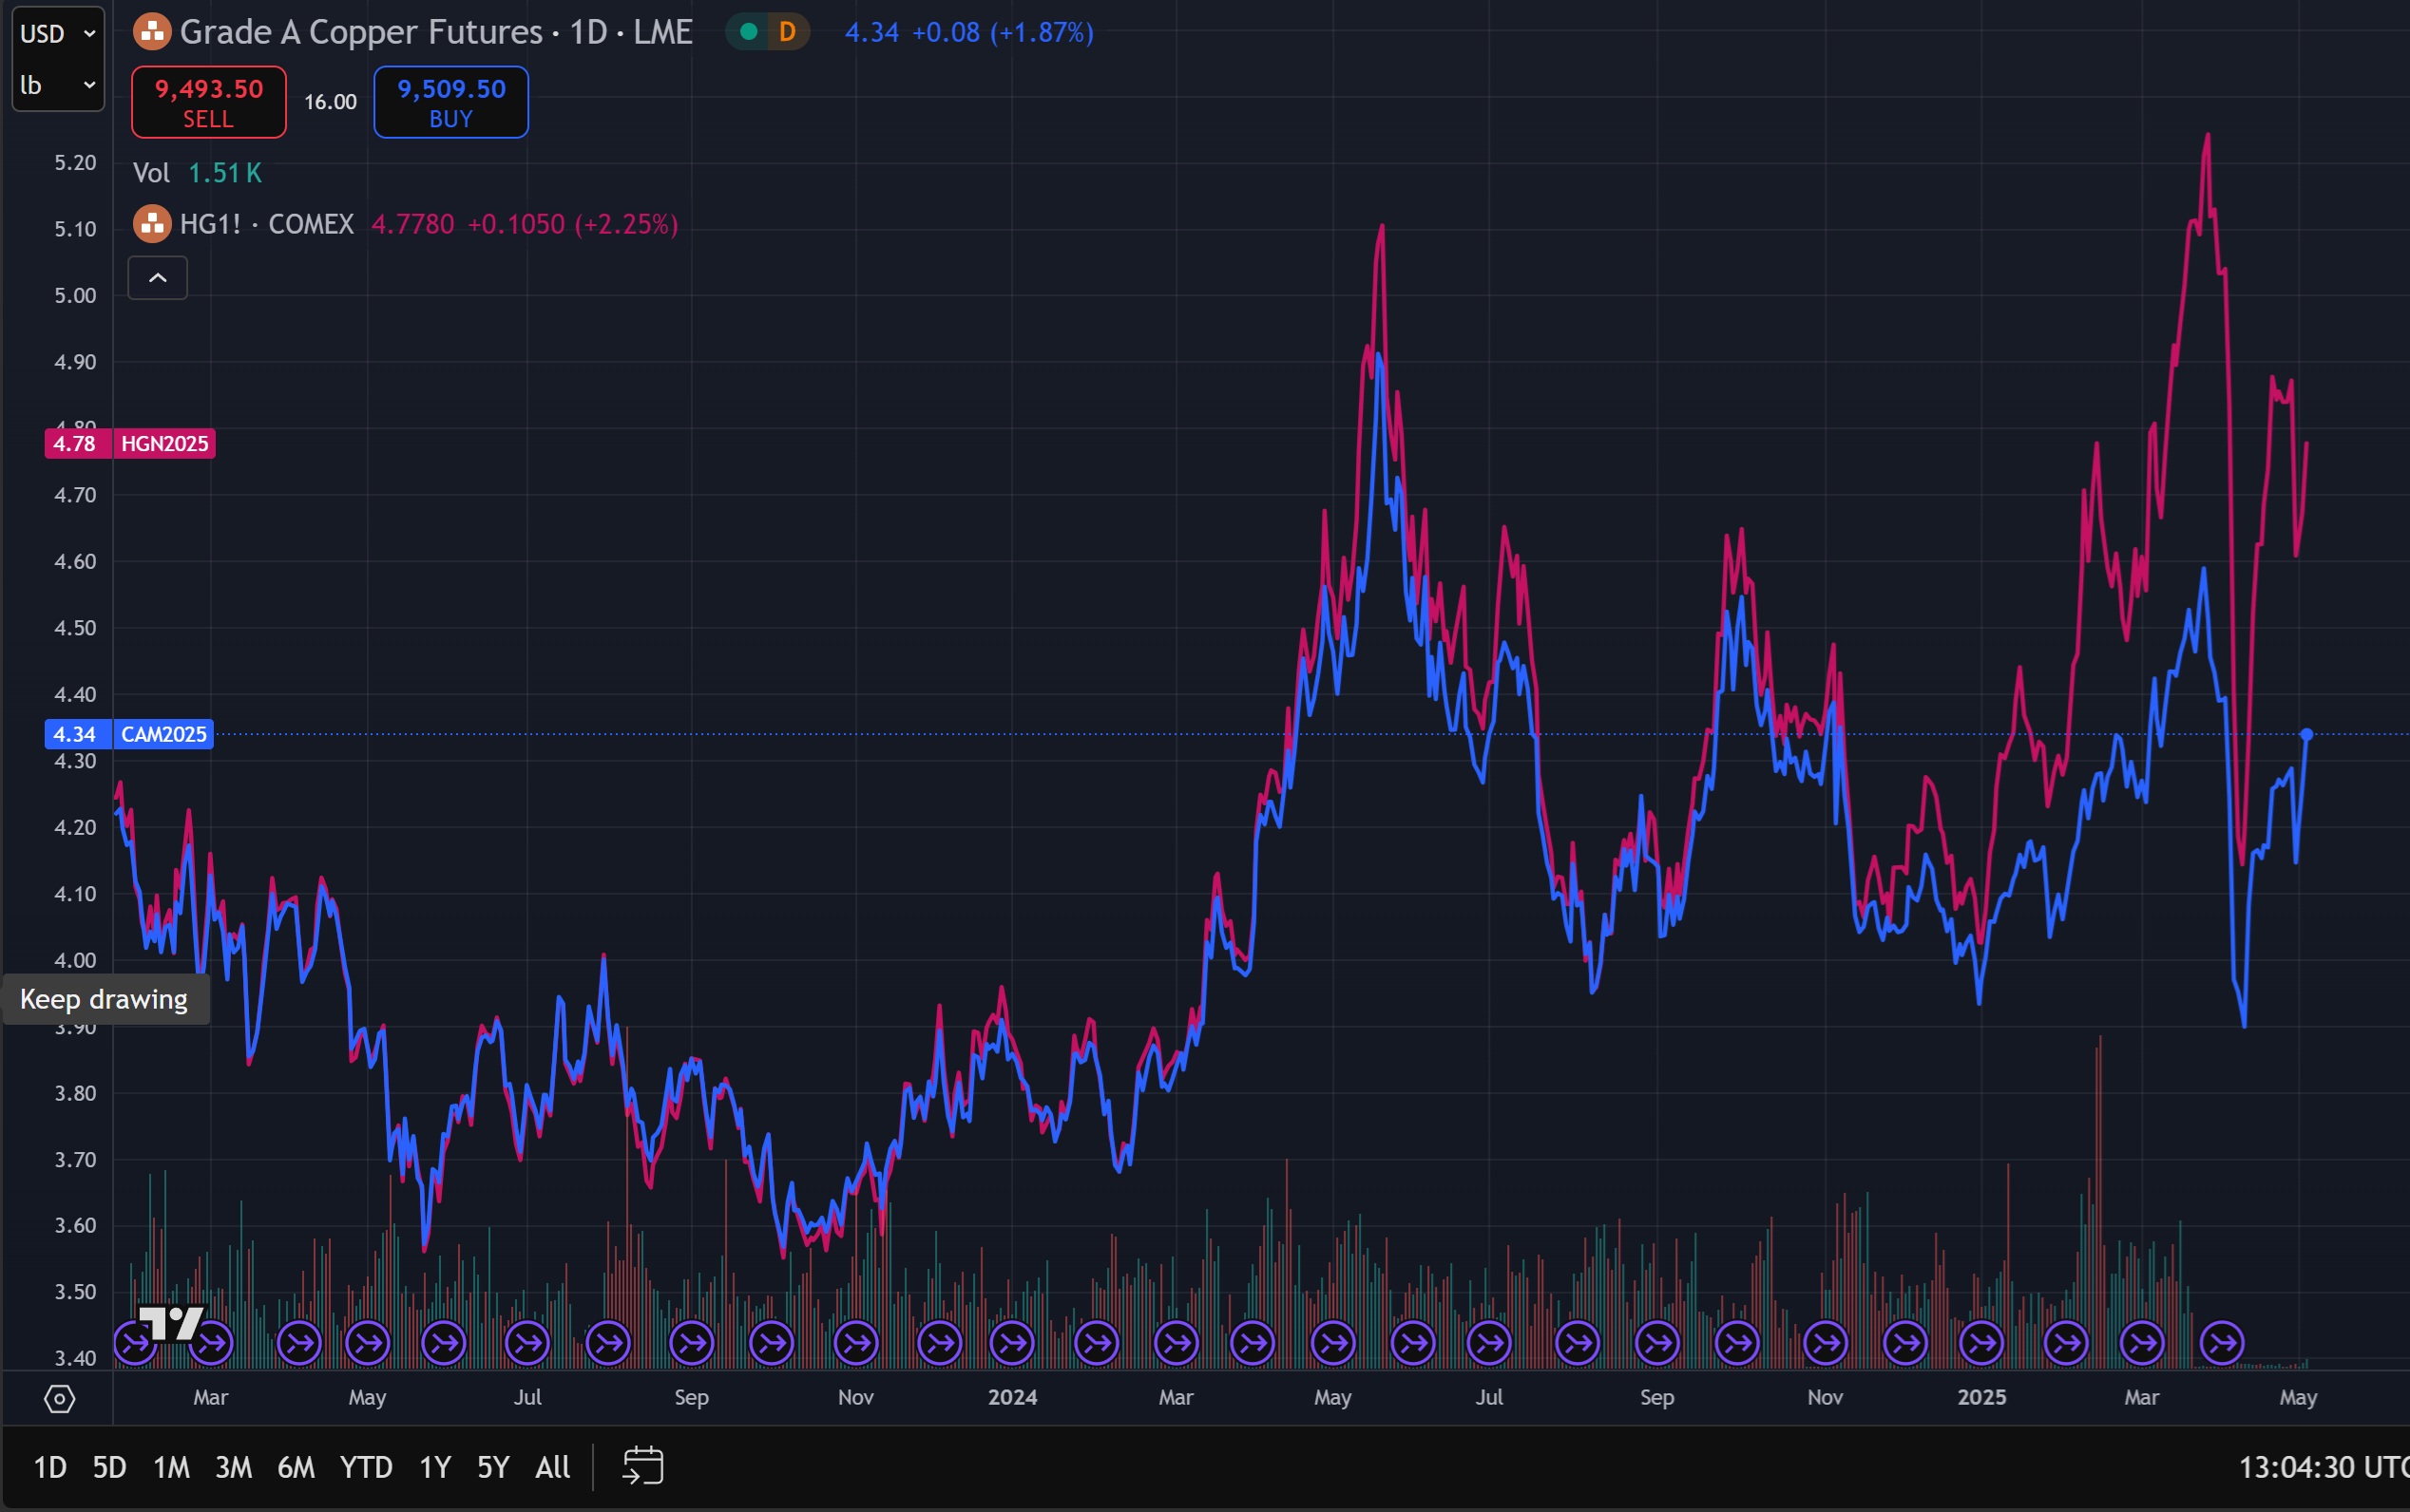Click the Grade A Copper Futures symbol logo
Screen dimensions: 2410x1512
click(x=152, y=32)
